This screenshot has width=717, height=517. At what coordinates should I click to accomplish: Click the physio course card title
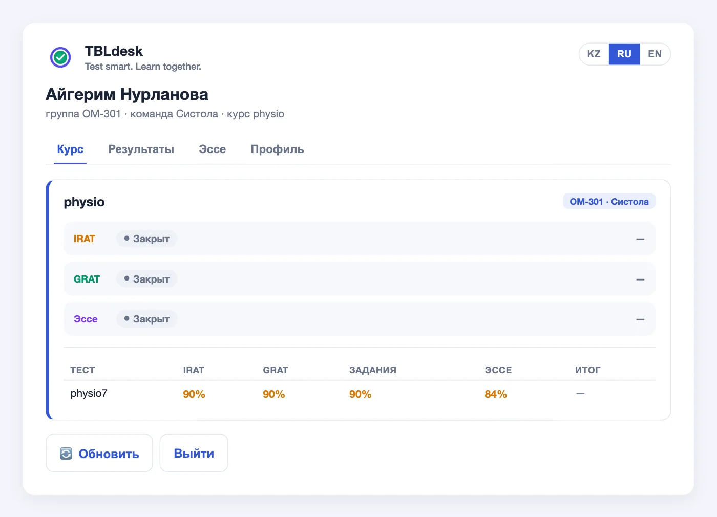tap(84, 202)
